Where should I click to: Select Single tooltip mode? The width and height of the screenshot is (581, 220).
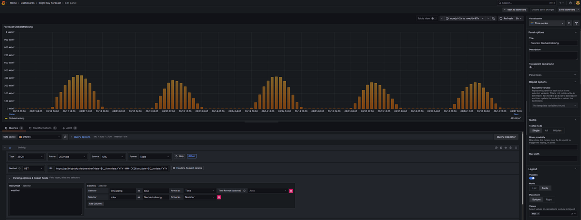[x=535, y=131]
